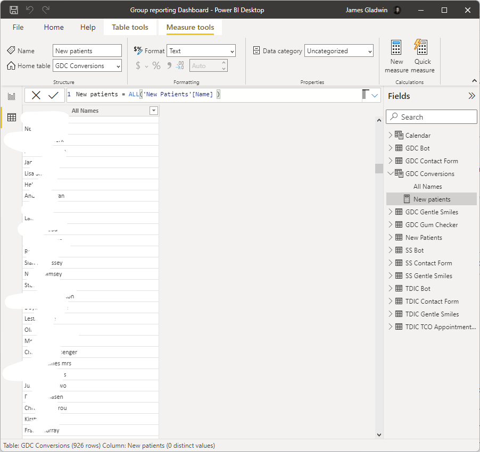
Task: Apply percentage format icon
Action: 156,65
